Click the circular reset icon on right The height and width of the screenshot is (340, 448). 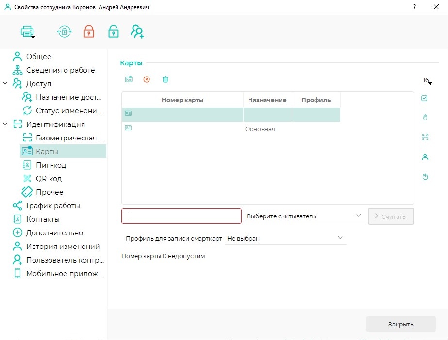pyautogui.click(x=425, y=177)
